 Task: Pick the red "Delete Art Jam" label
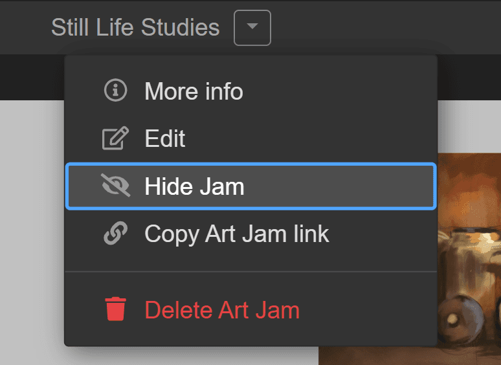pyautogui.click(x=222, y=309)
